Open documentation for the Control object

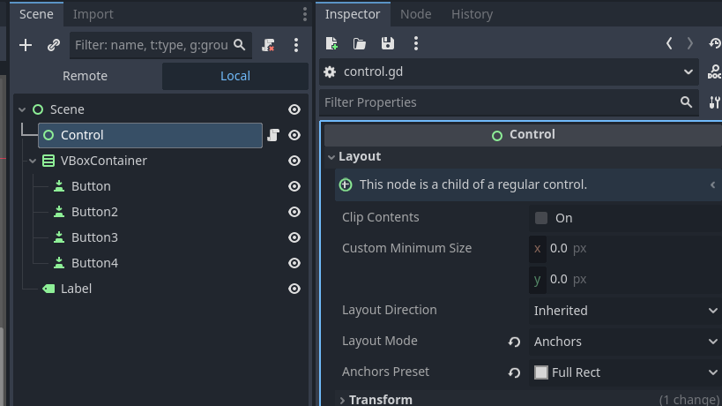click(x=714, y=71)
